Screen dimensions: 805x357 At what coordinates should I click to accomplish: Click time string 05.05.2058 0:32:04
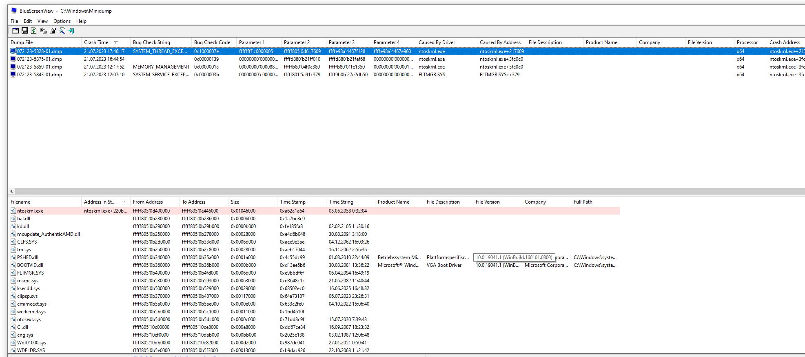click(x=348, y=211)
